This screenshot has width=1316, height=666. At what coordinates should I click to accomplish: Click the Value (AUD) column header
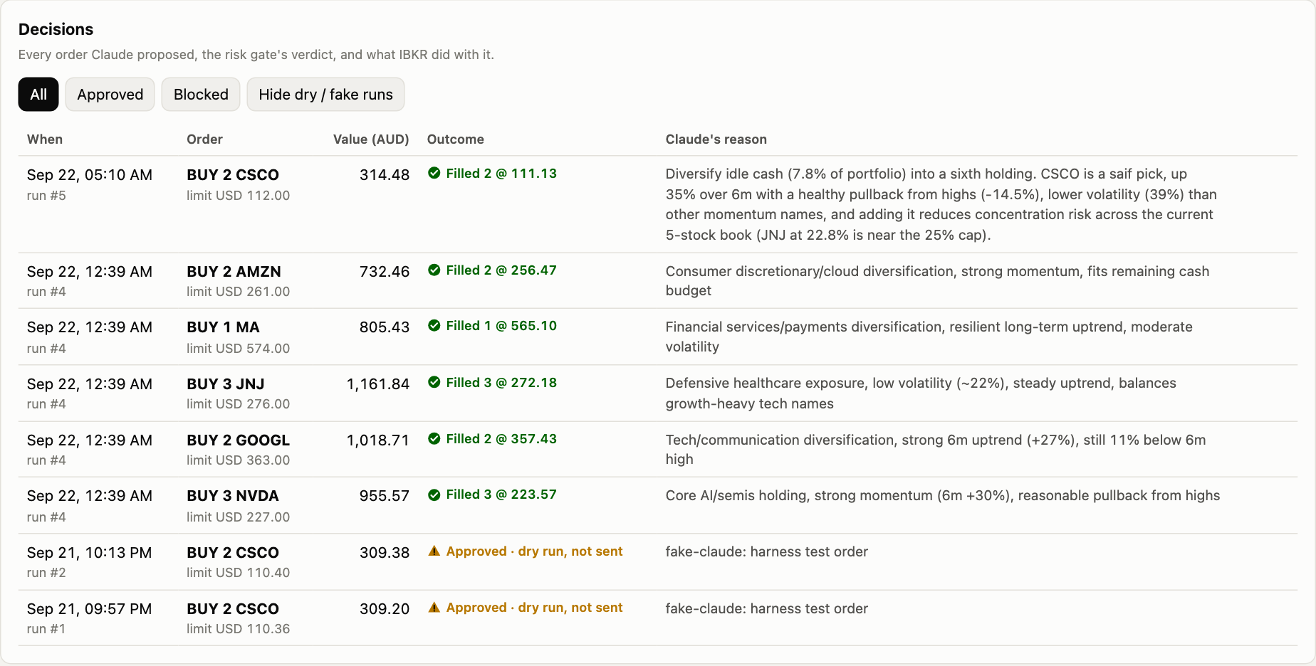coord(371,139)
